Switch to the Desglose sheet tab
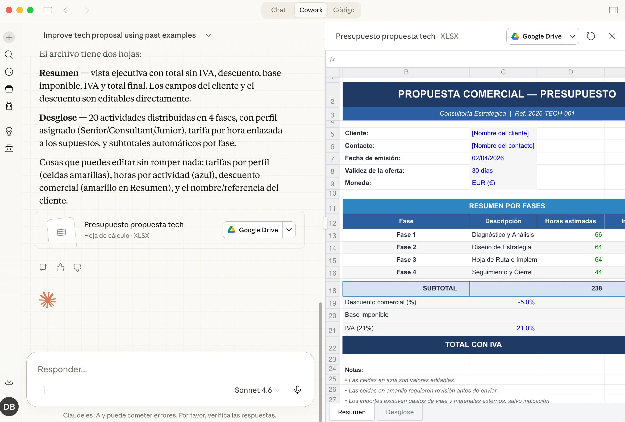The image size is (625, 422). [400, 412]
